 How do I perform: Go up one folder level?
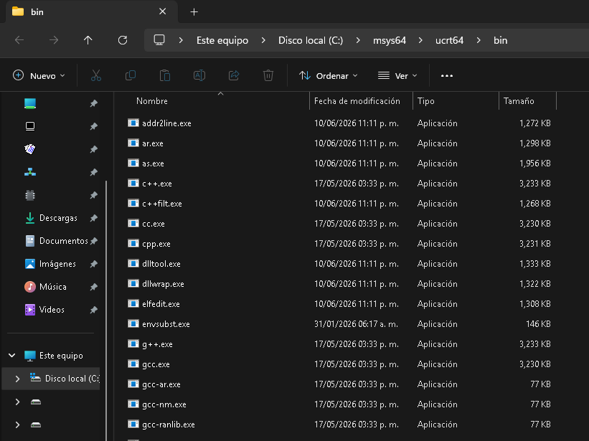click(x=88, y=40)
